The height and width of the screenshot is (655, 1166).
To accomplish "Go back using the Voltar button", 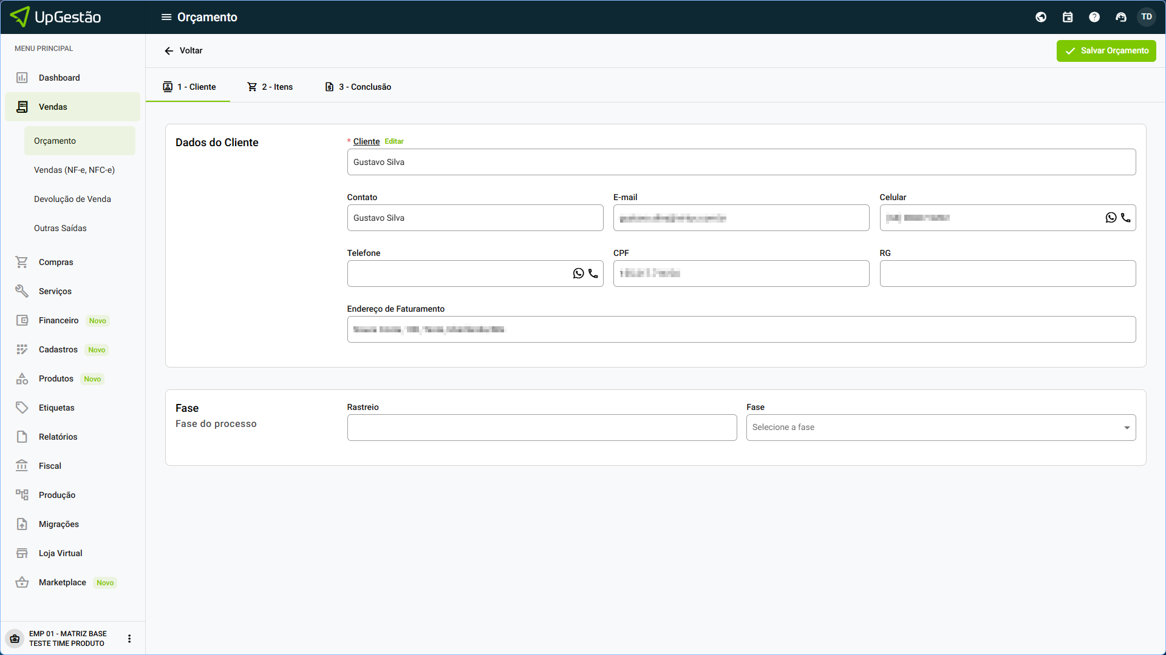I will click(x=183, y=51).
